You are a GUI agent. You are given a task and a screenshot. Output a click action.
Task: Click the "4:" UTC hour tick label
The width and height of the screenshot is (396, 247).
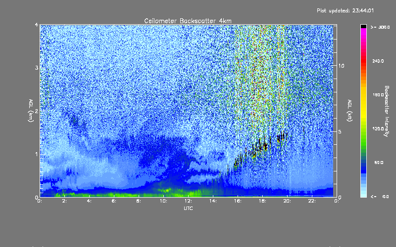tap(89, 201)
